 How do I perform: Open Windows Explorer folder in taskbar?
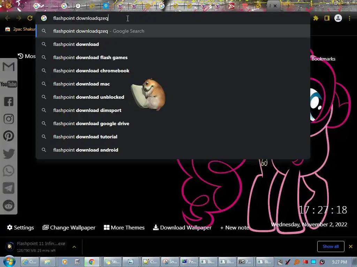47,262
